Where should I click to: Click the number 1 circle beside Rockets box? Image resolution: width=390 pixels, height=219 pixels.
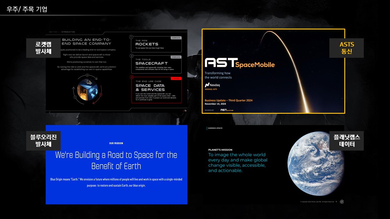click(x=131, y=37)
